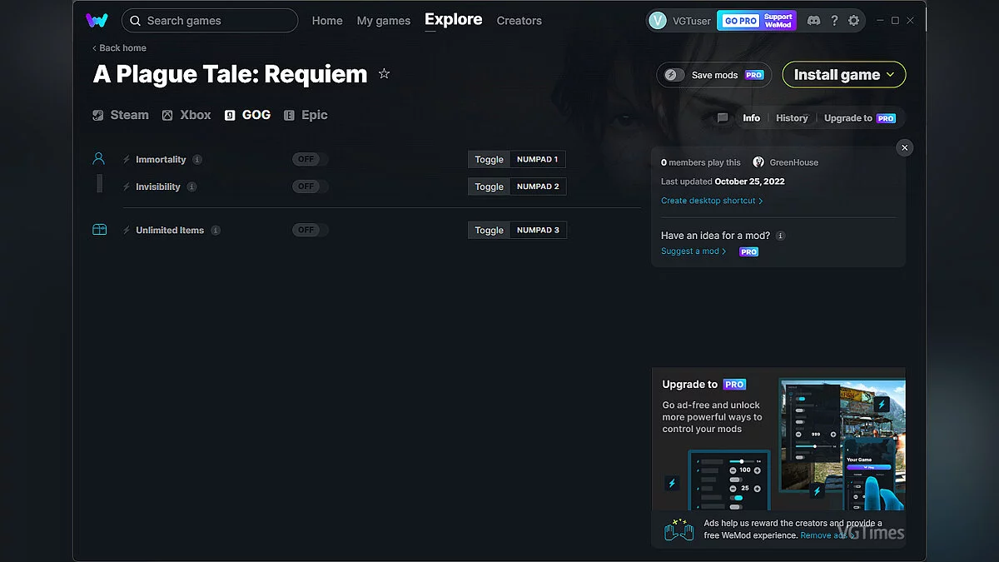The width and height of the screenshot is (999, 562).
Task: Click info icon next to Unlimited Items
Action: click(216, 230)
